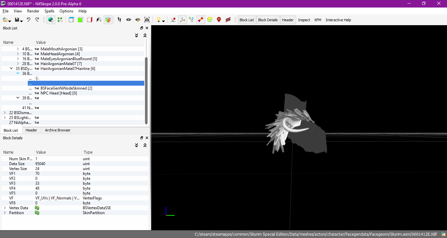The image size is (447, 238).
Task: Select the colored perspective cube view icon
Action: [108, 20]
